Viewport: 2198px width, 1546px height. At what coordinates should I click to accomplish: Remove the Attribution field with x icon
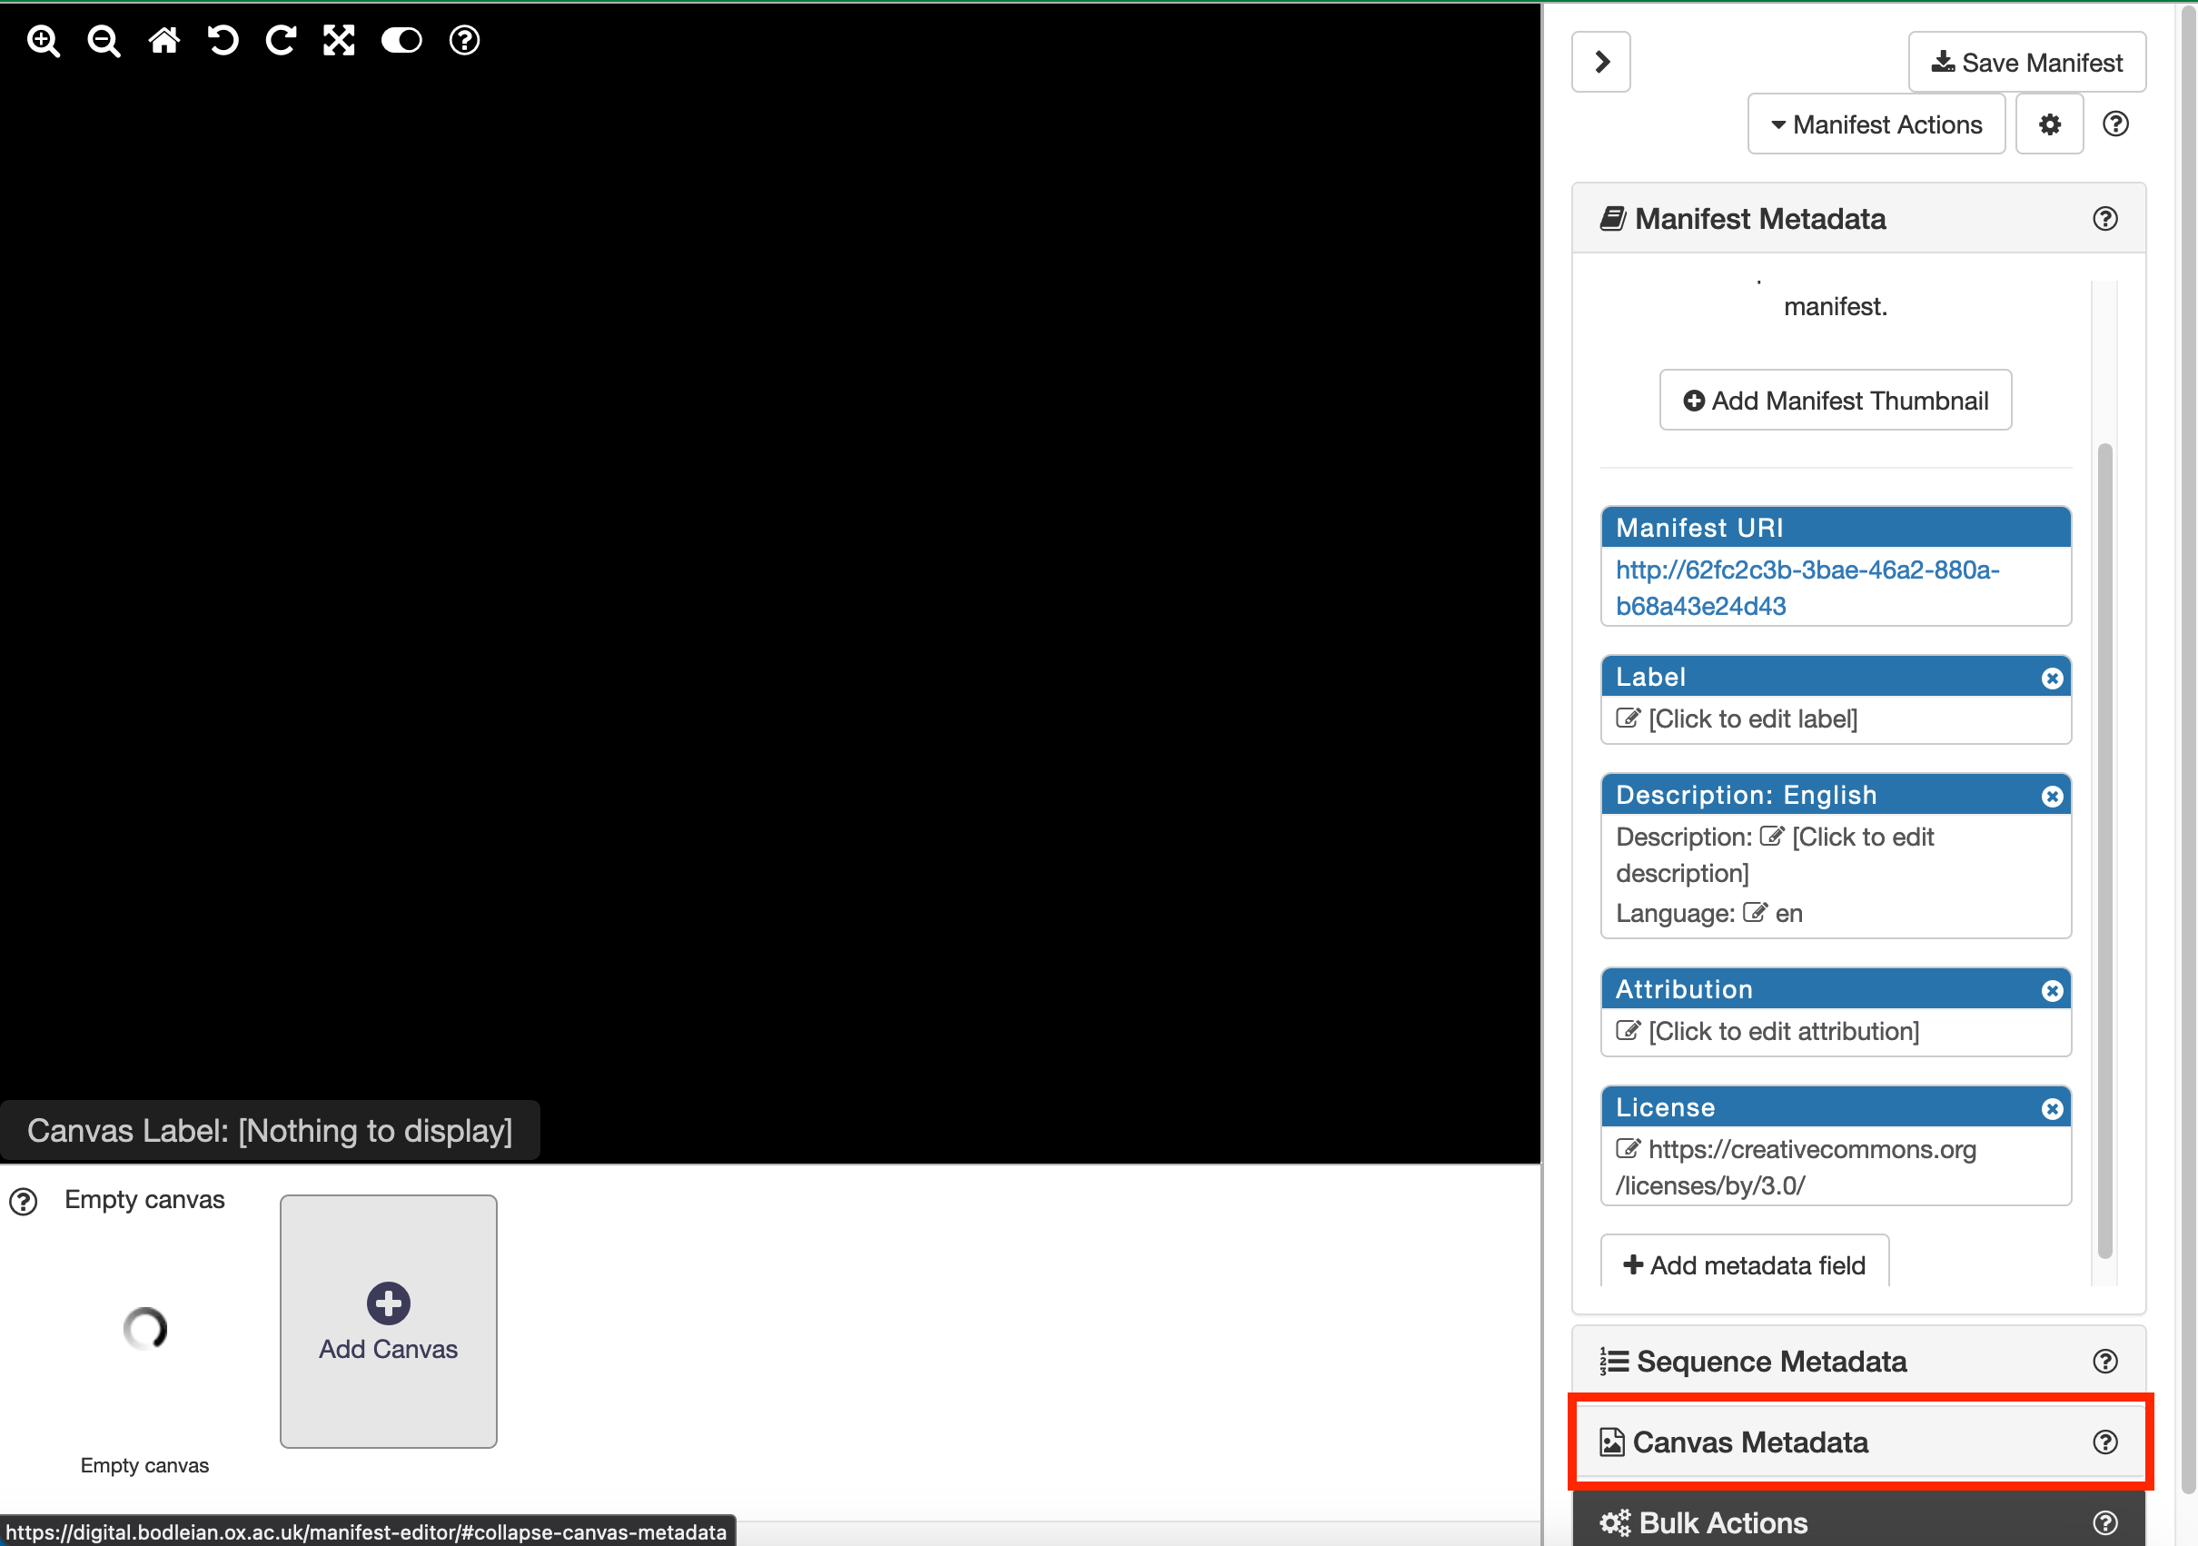2052,991
